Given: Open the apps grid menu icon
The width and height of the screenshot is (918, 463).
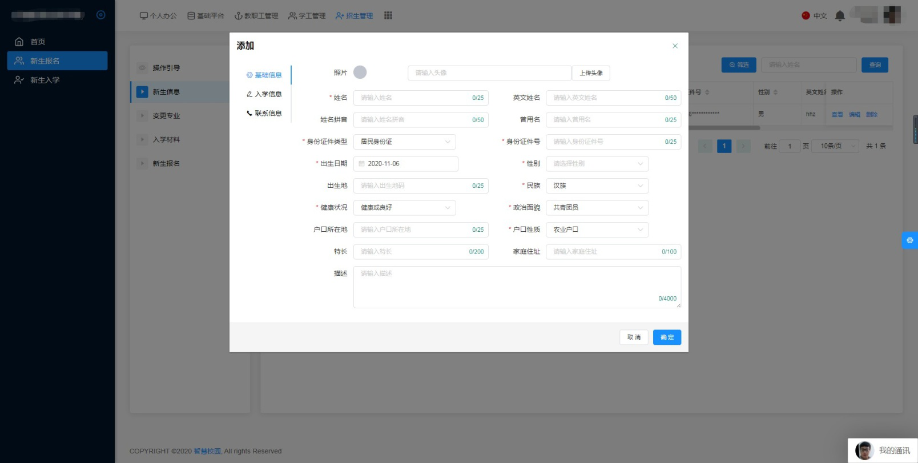Looking at the screenshot, I should (x=388, y=15).
